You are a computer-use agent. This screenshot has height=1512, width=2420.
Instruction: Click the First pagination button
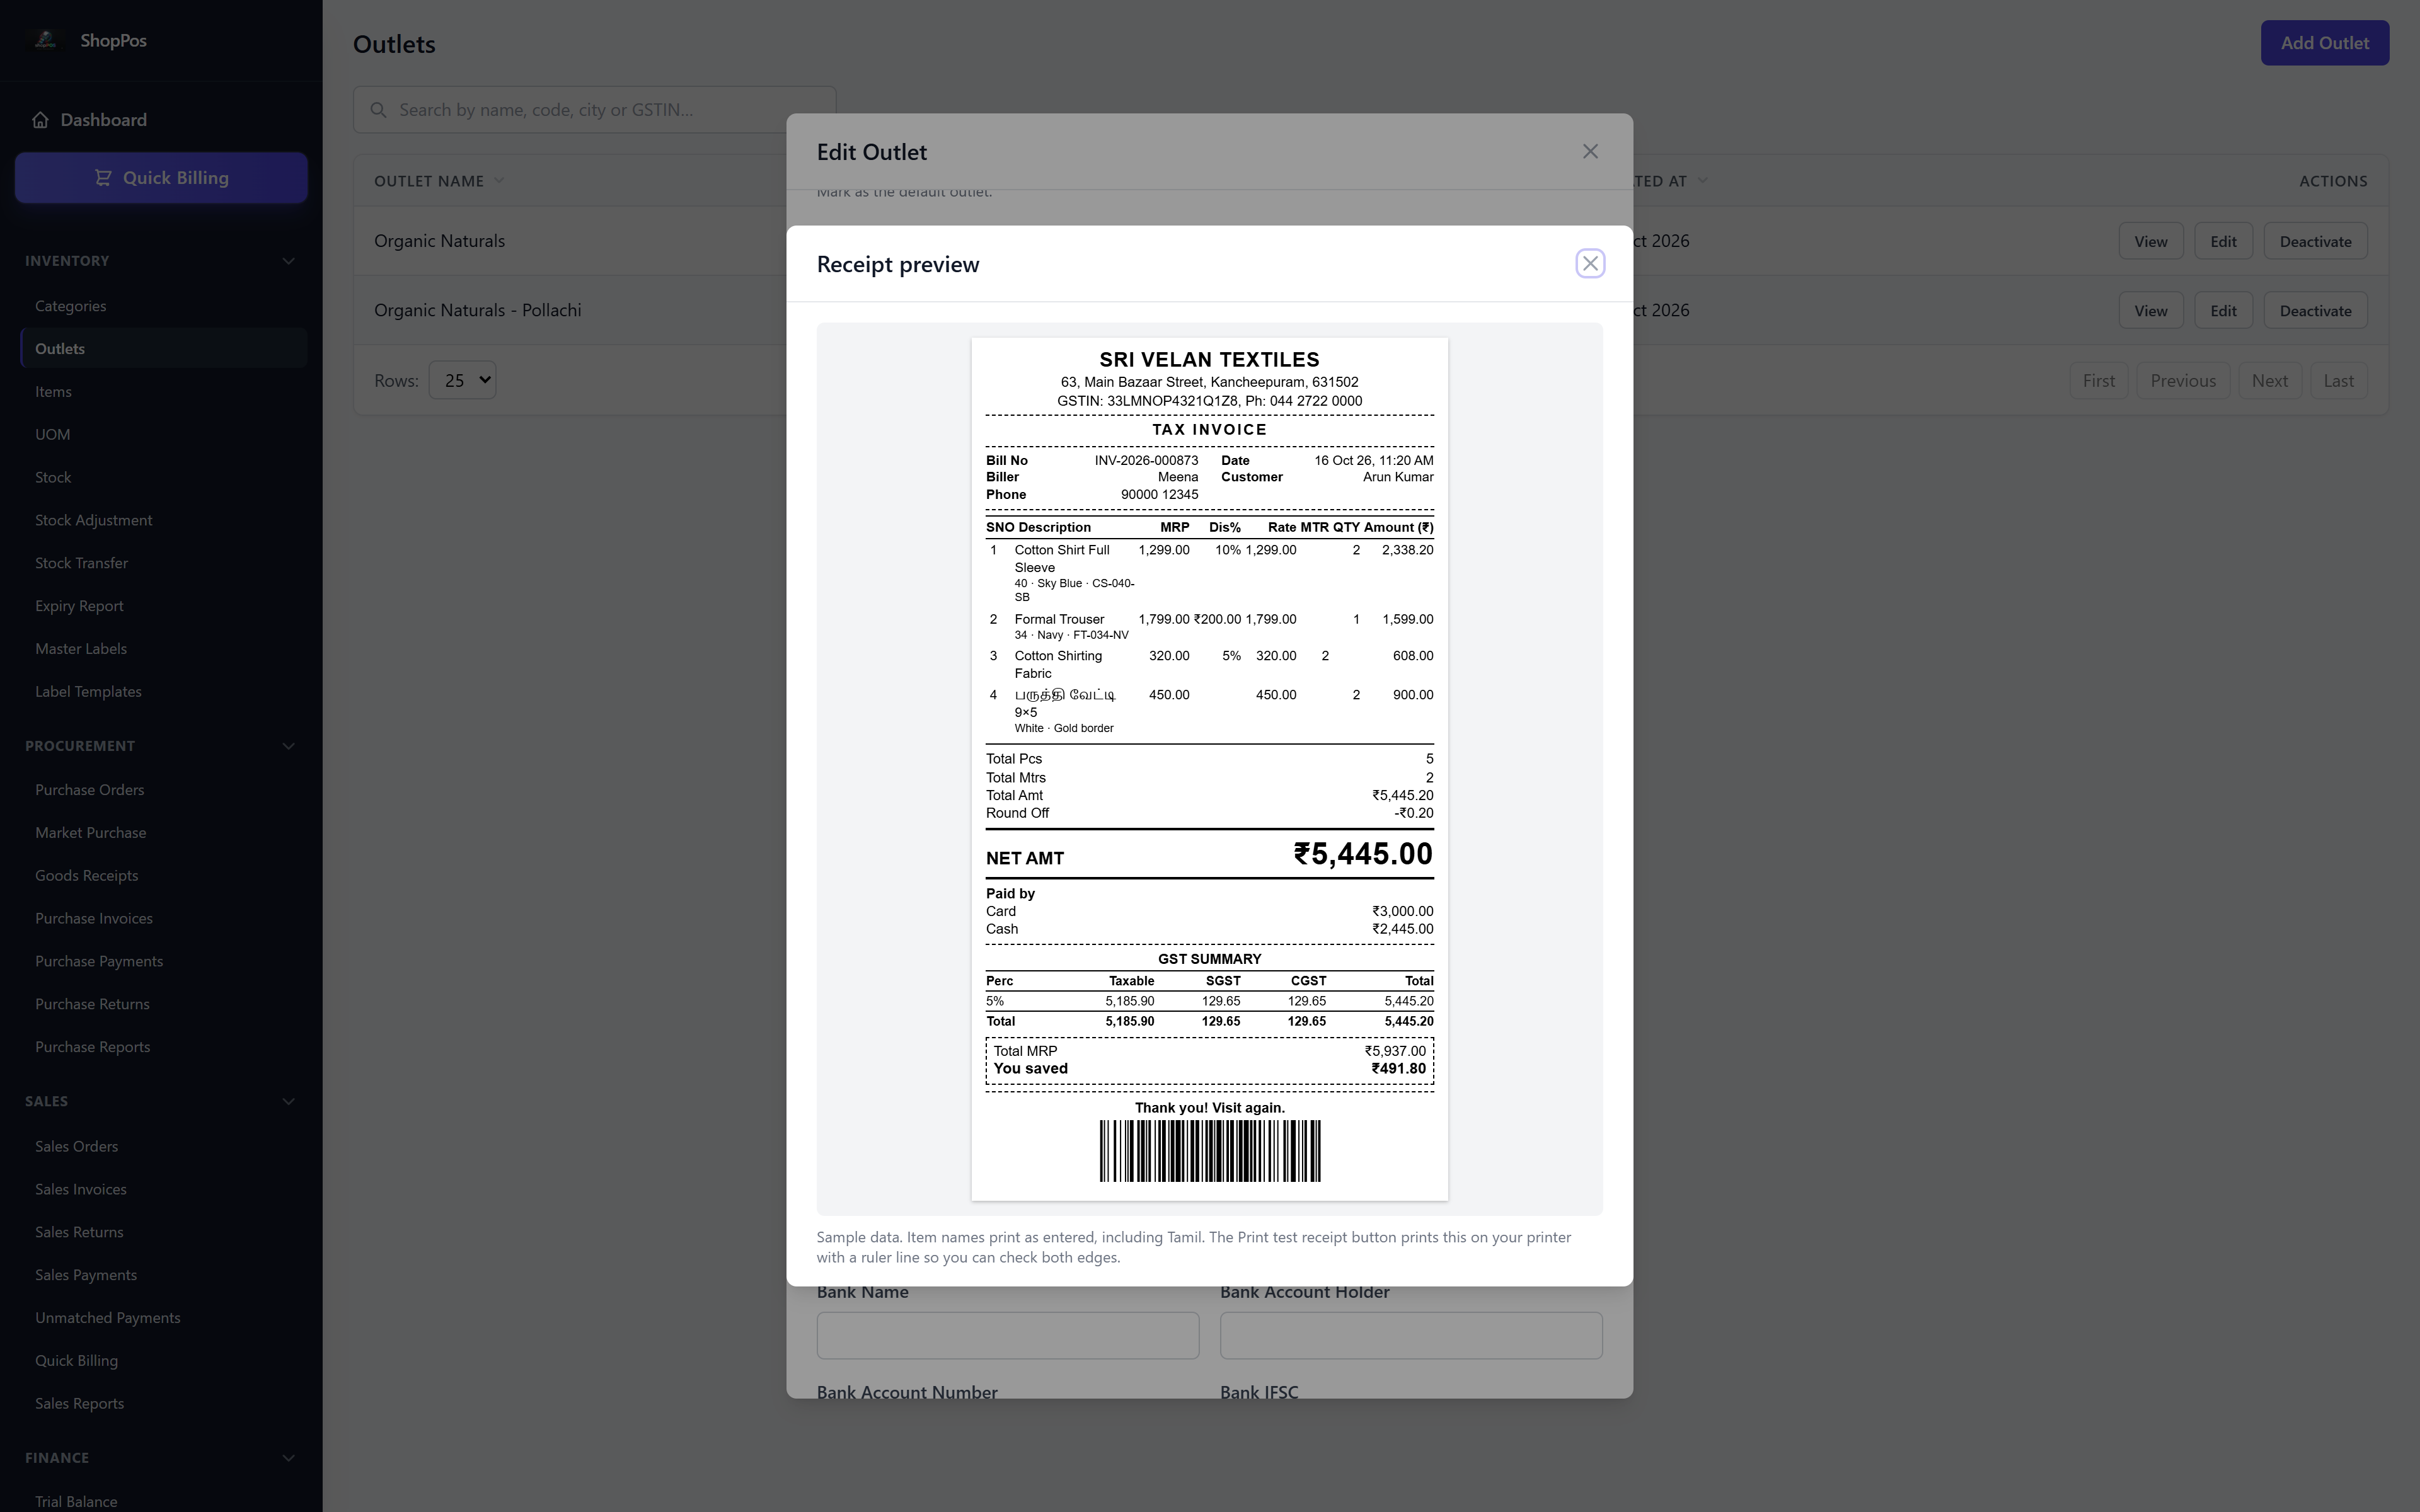(2098, 381)
